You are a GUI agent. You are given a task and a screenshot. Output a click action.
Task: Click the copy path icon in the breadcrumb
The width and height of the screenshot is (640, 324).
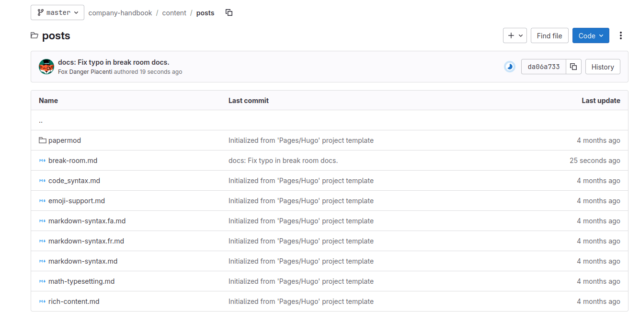click(x=229, y=13)
